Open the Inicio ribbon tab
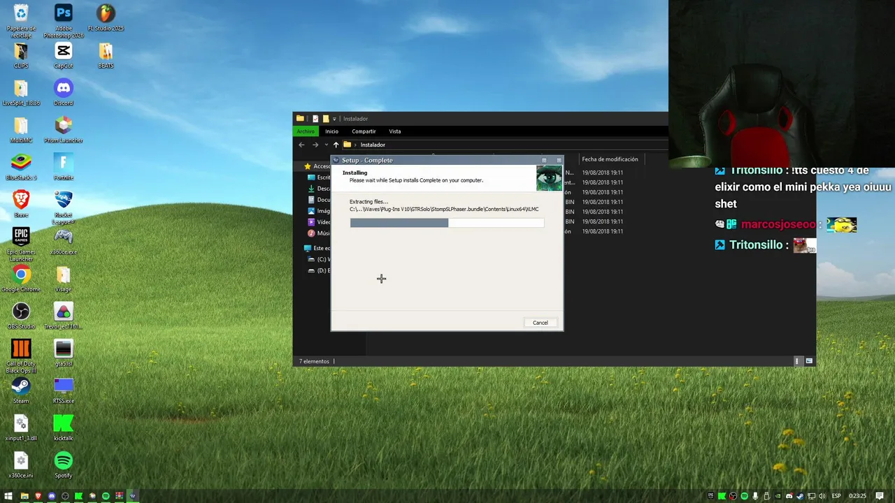The width and height of the screenshot is (895, 503). pos(331,131)
